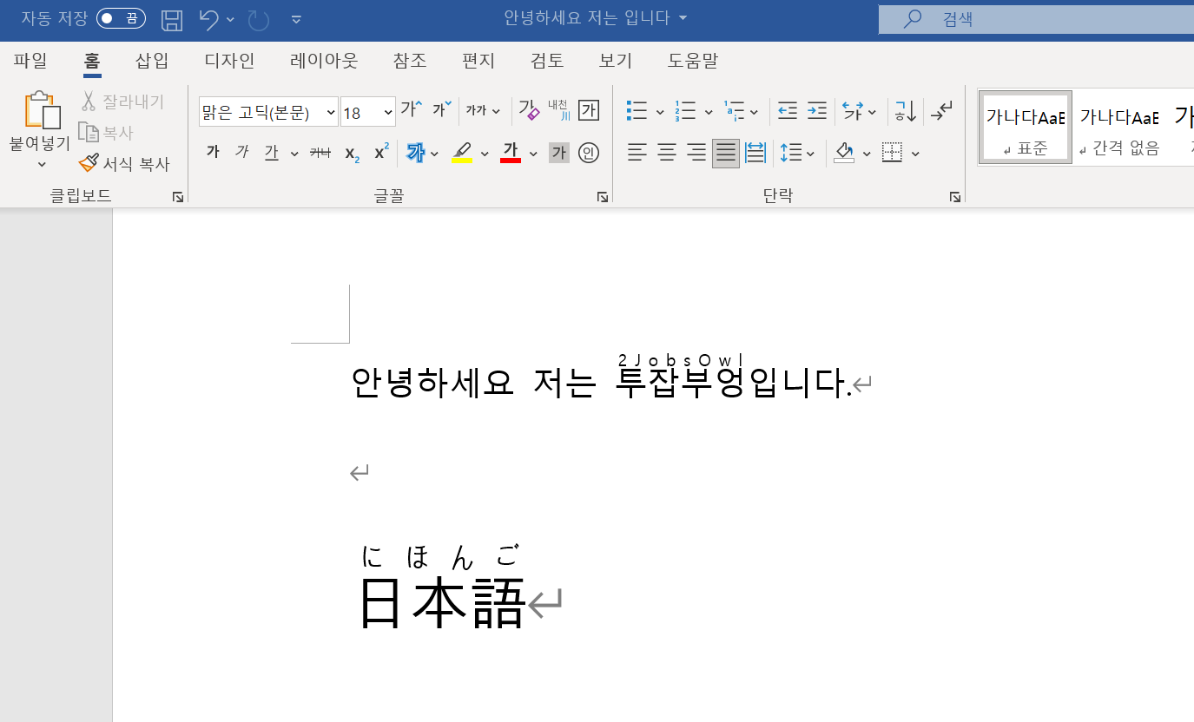Toggle justify alignment button
The width and height of the screenshot is (1194, 722).
pyautogui.click(x=726, y=153)
